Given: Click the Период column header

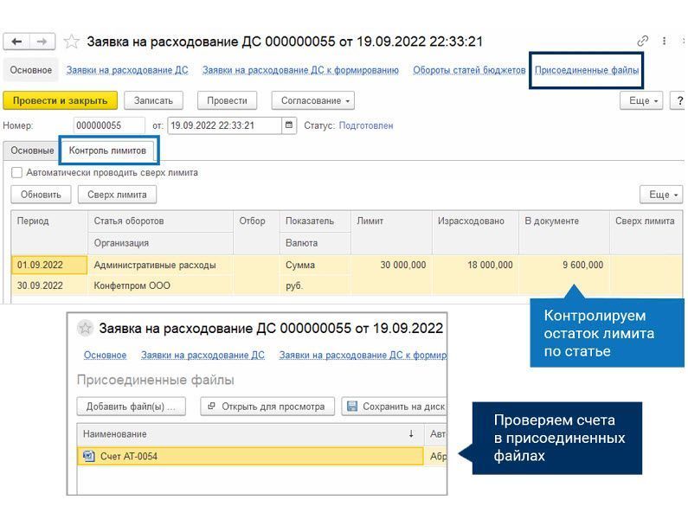Looking at the screenshot, I should tap(49, 232).
